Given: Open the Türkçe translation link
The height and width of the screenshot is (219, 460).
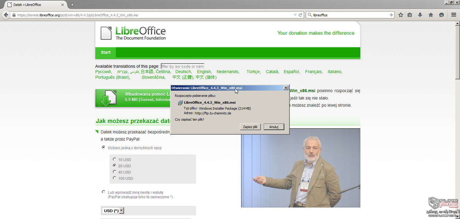Looking at the screenshot, I should [253, 72].
